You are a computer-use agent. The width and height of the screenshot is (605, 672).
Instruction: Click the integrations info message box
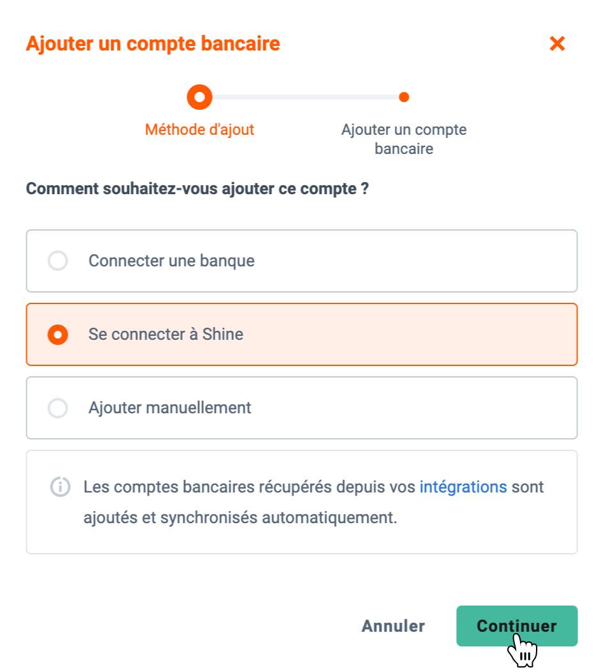[x=302, y=502]
